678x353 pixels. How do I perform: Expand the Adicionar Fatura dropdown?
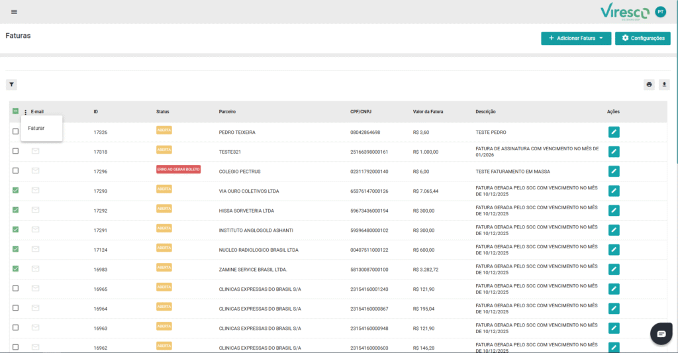click(x=575, y=38)
